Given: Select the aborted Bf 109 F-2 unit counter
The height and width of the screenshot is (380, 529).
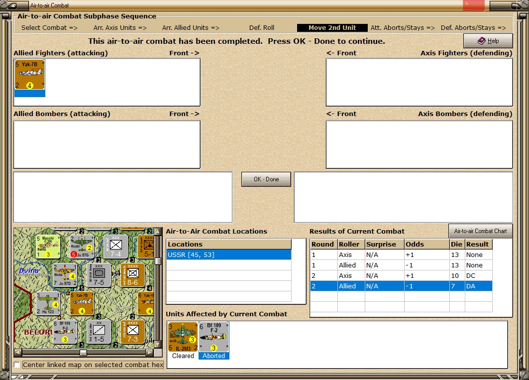Looking at the screenshot, I should click(x=214, y=337).
